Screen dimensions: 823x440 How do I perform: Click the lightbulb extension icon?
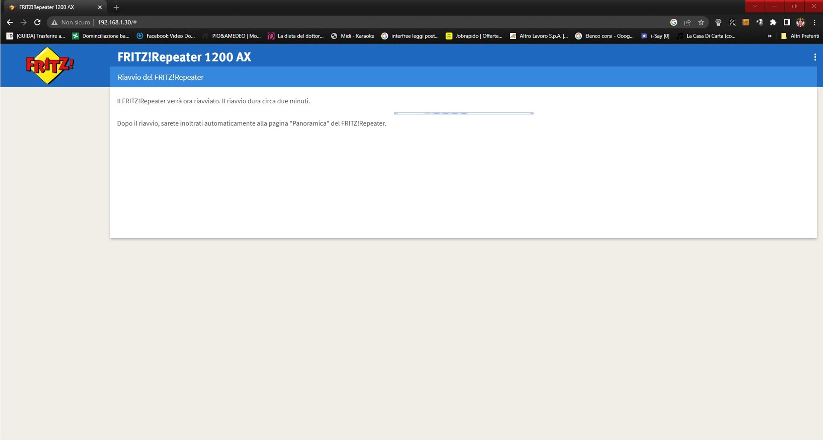(x=718, y=22)
